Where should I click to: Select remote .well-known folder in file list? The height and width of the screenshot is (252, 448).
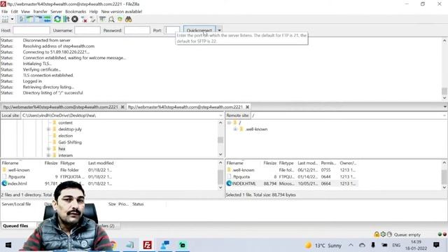[x=243, y=169]
